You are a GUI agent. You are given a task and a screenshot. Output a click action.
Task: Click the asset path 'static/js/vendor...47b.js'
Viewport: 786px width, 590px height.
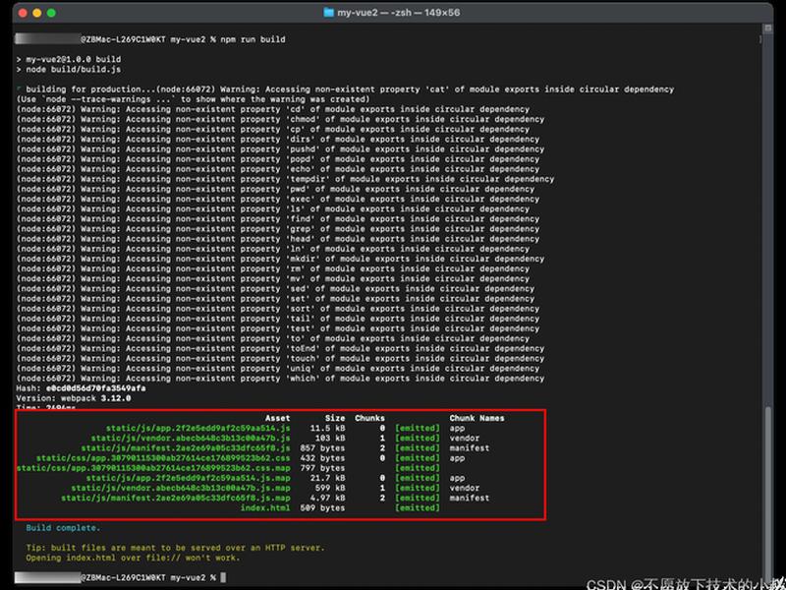pyautogui.click(x=191, y=439)
